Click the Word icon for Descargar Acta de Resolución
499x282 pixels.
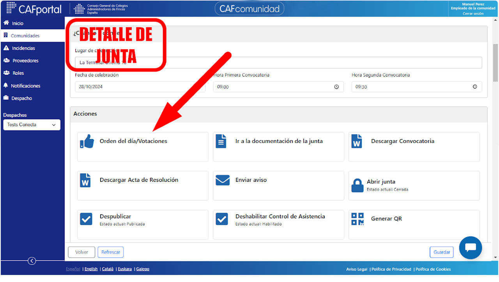tap(85, 180)
